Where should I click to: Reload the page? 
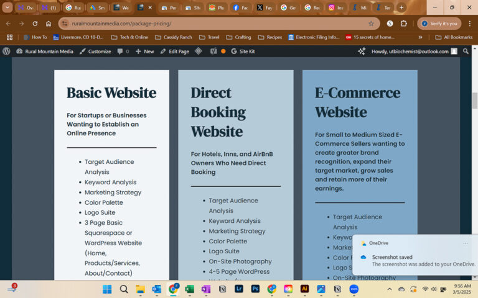coord(35,24)
